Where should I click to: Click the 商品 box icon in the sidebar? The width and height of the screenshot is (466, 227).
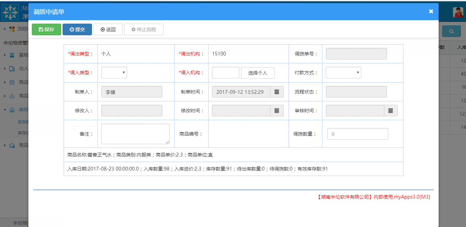click(x=11, y=82)
